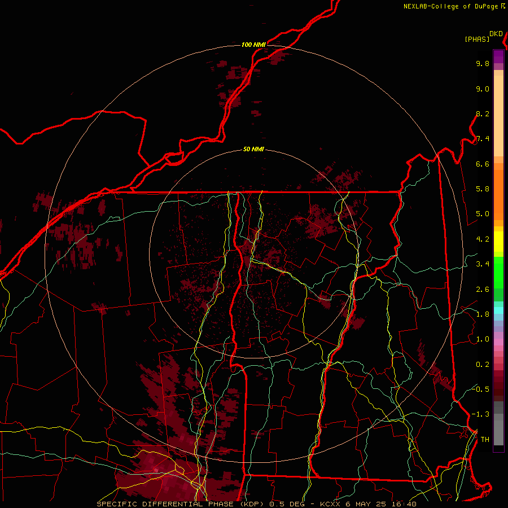Click the DKD product code label
Screen dimensions: 508x508
(x=496, y=34)
